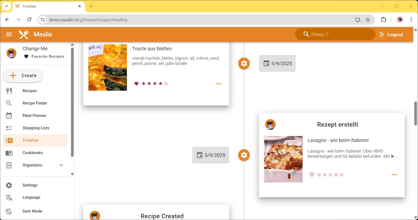
Task: Select the Timeline browser tab
Action: 49,6
